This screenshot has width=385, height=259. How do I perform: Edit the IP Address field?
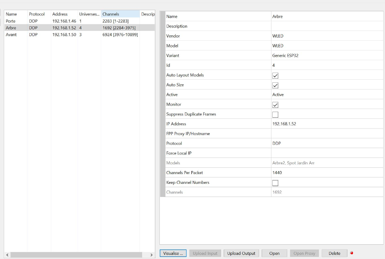tap(326, 124)
